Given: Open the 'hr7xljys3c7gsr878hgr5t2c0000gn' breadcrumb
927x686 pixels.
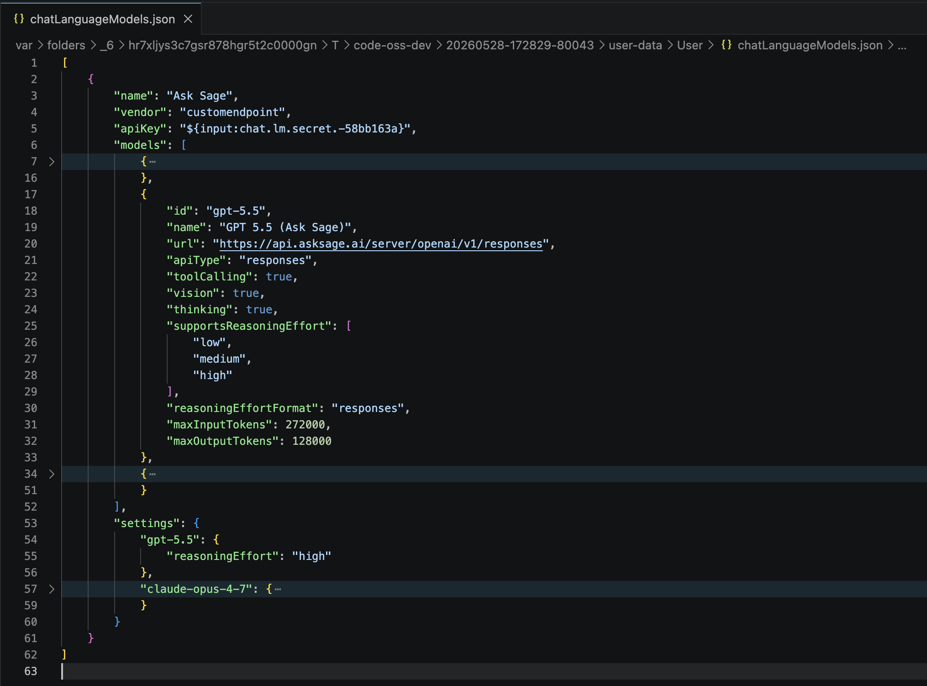Looking at the screenshot, I should tap(222, 45).
